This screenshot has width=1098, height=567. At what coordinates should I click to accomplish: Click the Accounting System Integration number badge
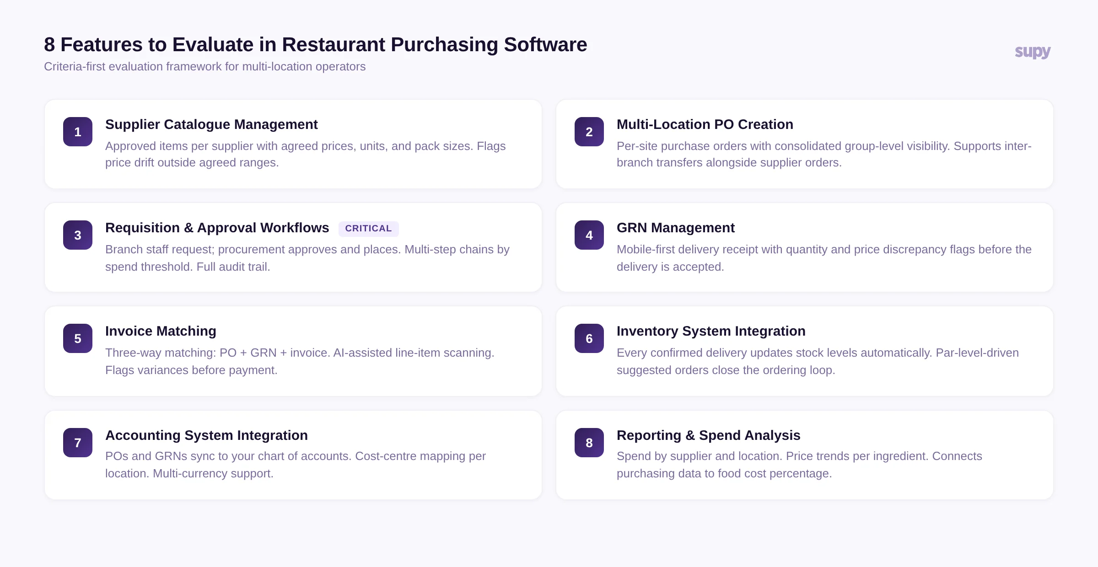pos(77,443)
